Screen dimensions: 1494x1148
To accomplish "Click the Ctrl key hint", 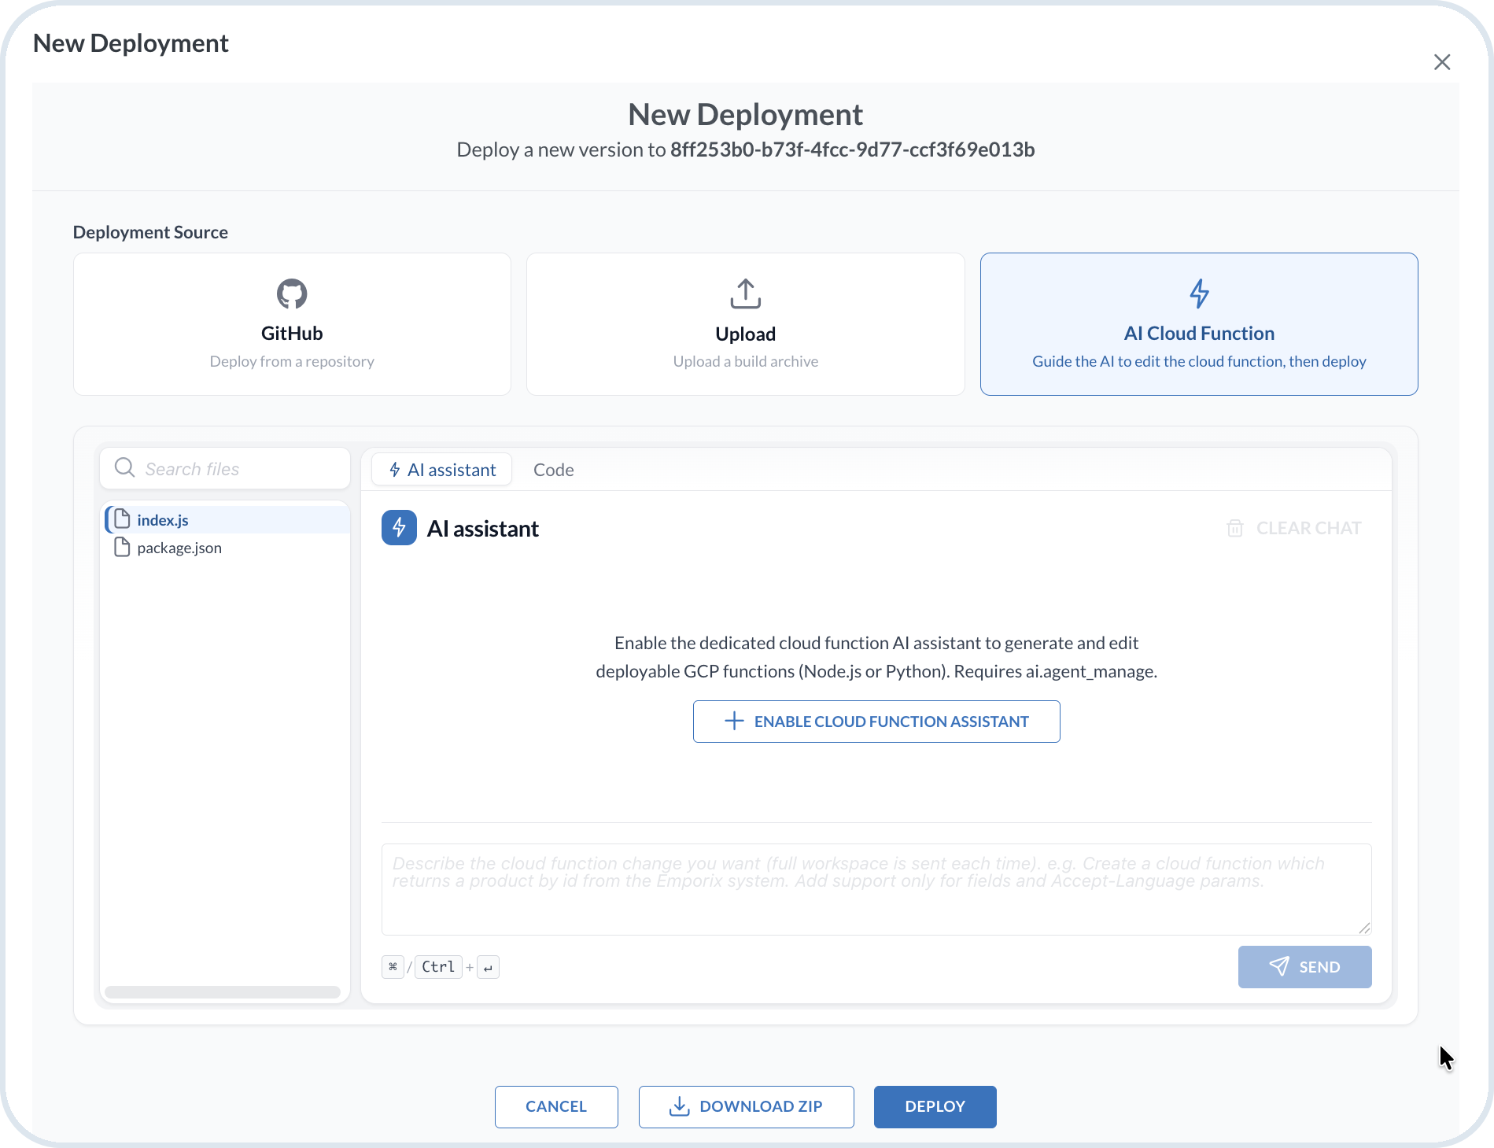I will coord(438,967).
